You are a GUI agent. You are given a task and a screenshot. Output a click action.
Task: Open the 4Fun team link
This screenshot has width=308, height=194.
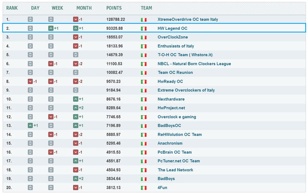(162, 188)
